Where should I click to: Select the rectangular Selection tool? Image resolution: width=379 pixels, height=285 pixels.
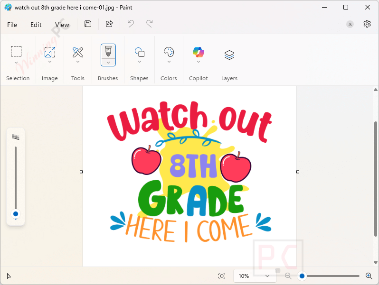pyautogui.click(x=16, y=51)
